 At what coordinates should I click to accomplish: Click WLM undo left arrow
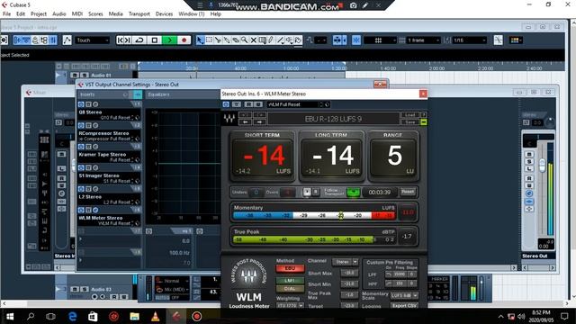(x=246, y=122)
